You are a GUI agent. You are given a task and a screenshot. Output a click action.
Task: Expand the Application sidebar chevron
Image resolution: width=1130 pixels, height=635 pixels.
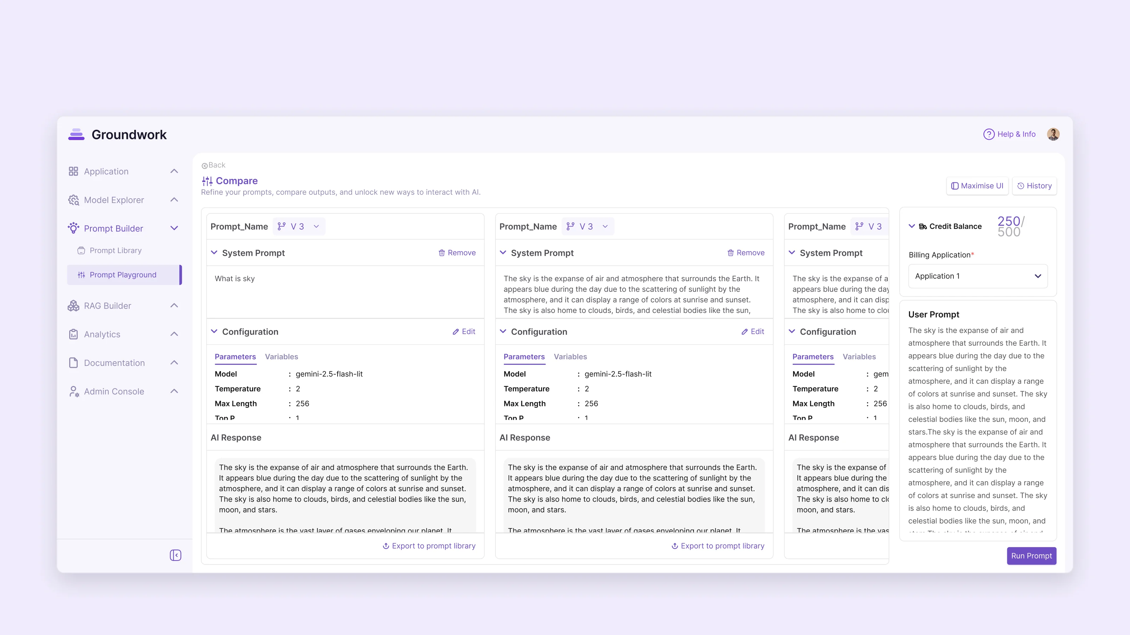pos(174,171)
